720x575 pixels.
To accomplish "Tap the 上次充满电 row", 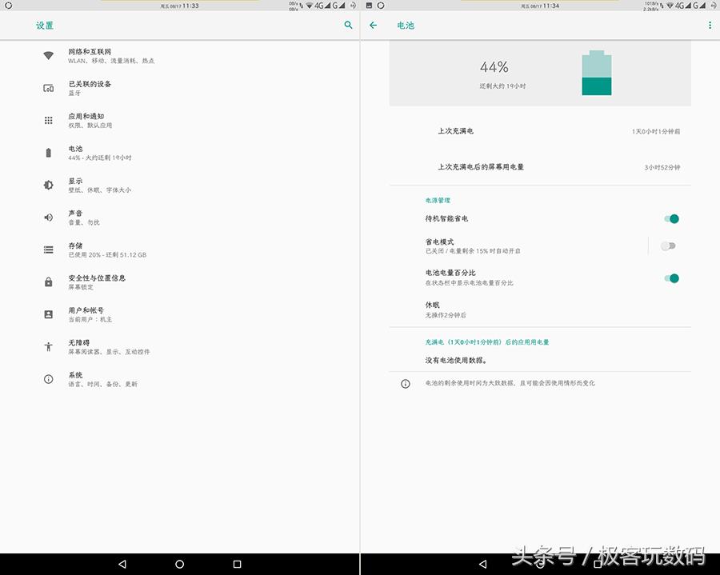I will (x=540, y=131).
